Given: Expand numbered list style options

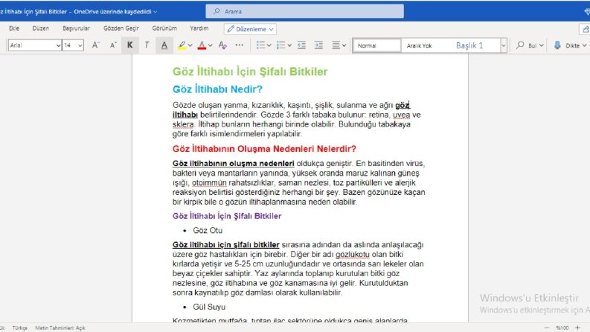Looking at the screenshot, I should pos(289,45).
